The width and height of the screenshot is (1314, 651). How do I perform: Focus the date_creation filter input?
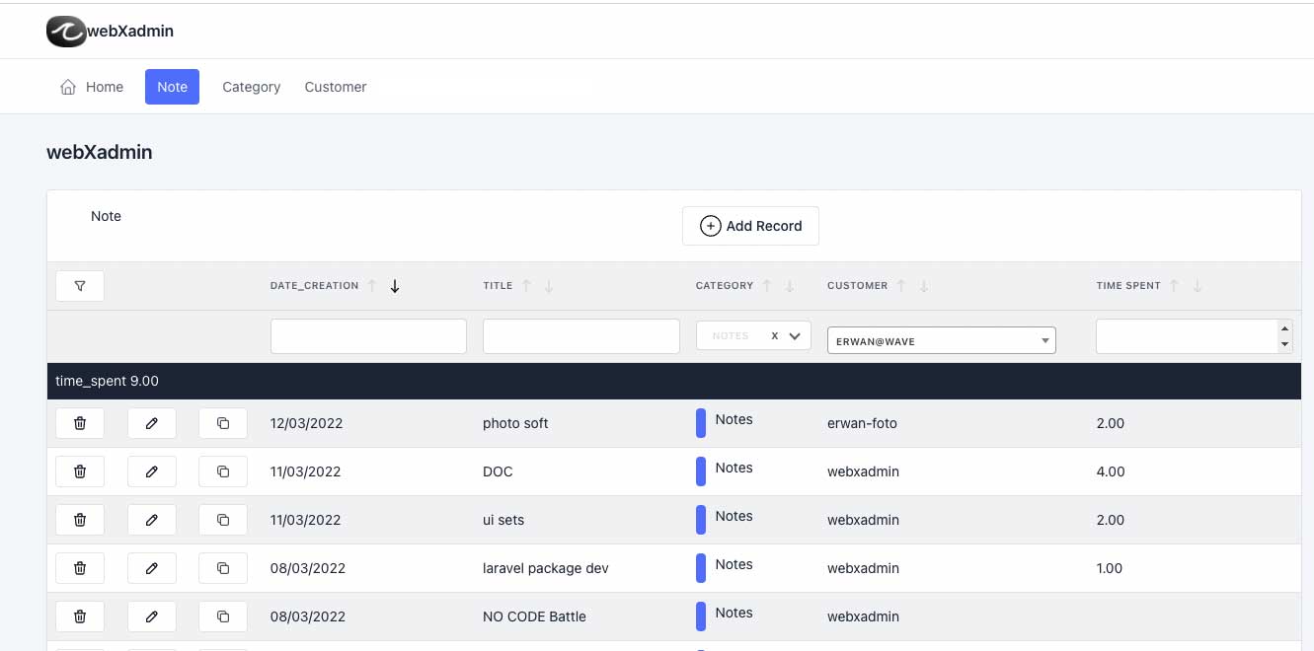tap(368, 336)
